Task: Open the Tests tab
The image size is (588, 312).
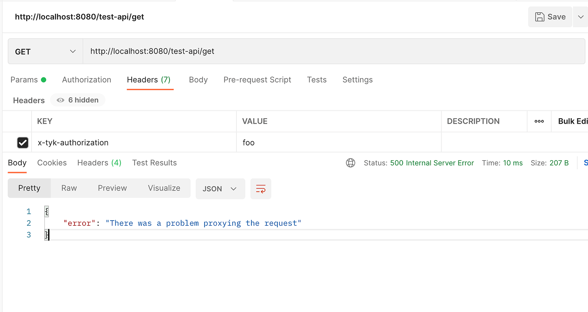Action: pos(317,80)
